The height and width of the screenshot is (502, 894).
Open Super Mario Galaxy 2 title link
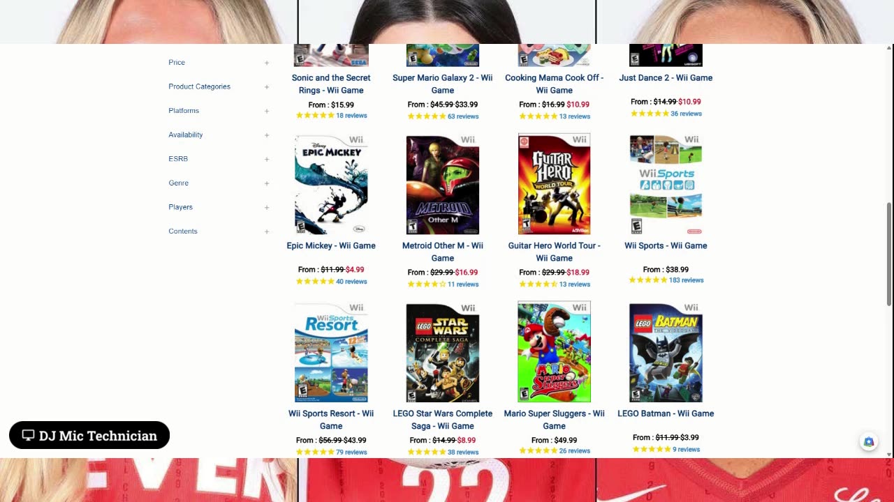pos(443,84)
